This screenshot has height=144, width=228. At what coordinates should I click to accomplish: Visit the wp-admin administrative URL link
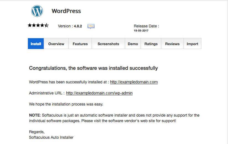99,93
